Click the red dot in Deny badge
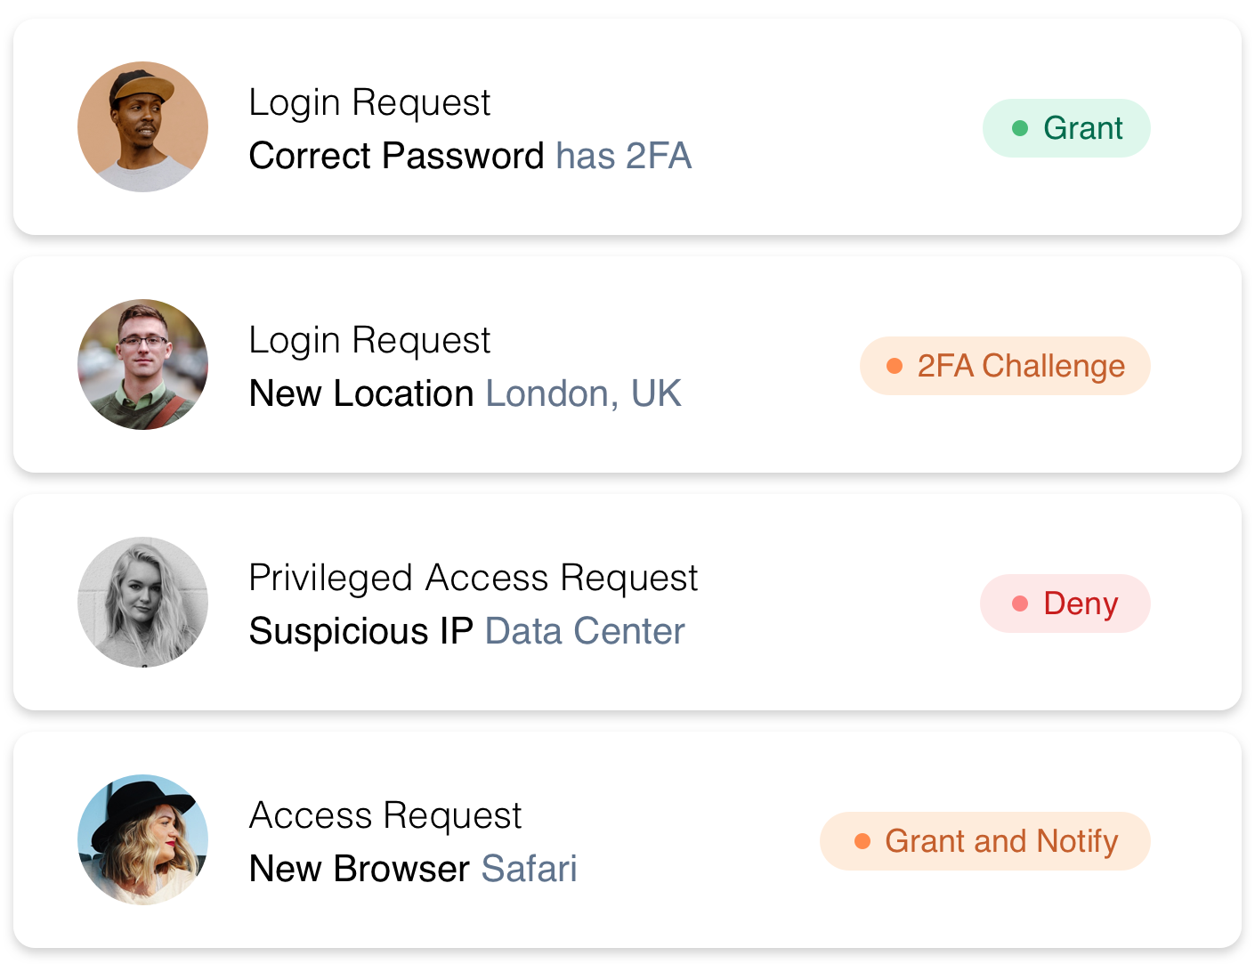Image resolution: width=1255 pixels, height=964 pixels. coord(1020,604)
